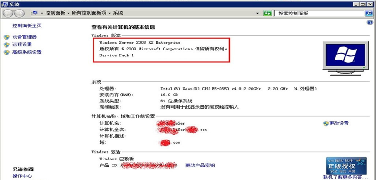Expand the address bar history dropdown arrow
Viewport: 376px width, 180px height.
click(258, 13)
